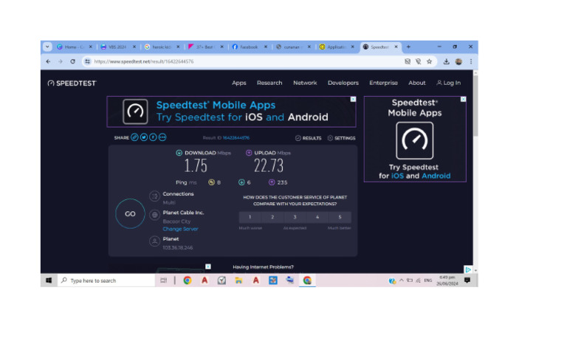Click the browser forward arrow

coord(61,61)
